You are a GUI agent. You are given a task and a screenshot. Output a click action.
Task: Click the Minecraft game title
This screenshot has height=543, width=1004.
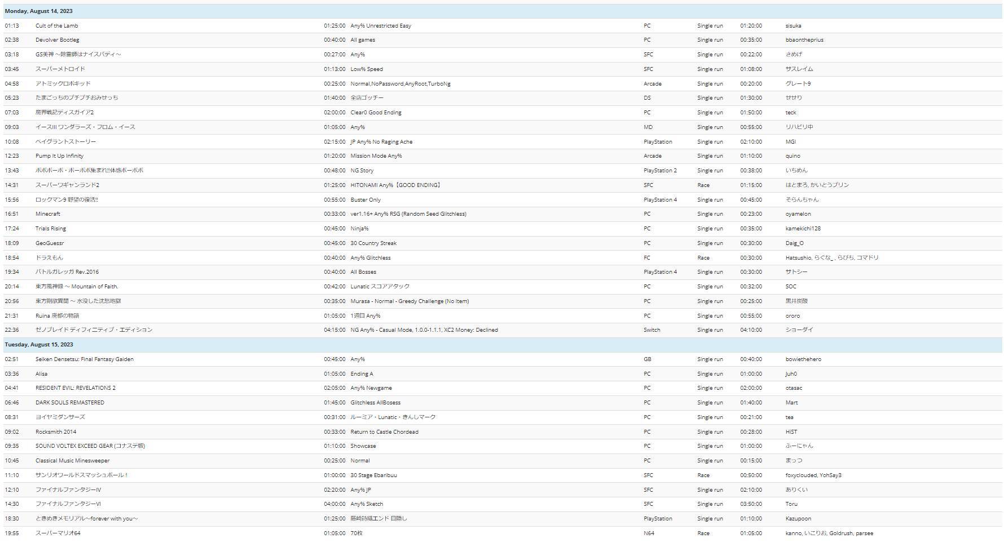47,214
